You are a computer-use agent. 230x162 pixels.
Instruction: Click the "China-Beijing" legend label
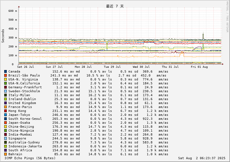tap(21, 127)
